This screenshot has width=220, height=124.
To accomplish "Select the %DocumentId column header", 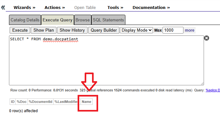I will coord(40,102).
